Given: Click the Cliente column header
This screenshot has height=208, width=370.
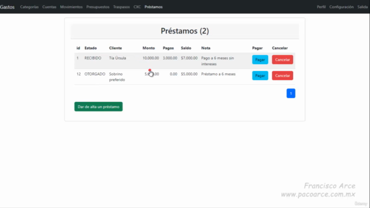Looking at the screenshot, I should point(116,48).
